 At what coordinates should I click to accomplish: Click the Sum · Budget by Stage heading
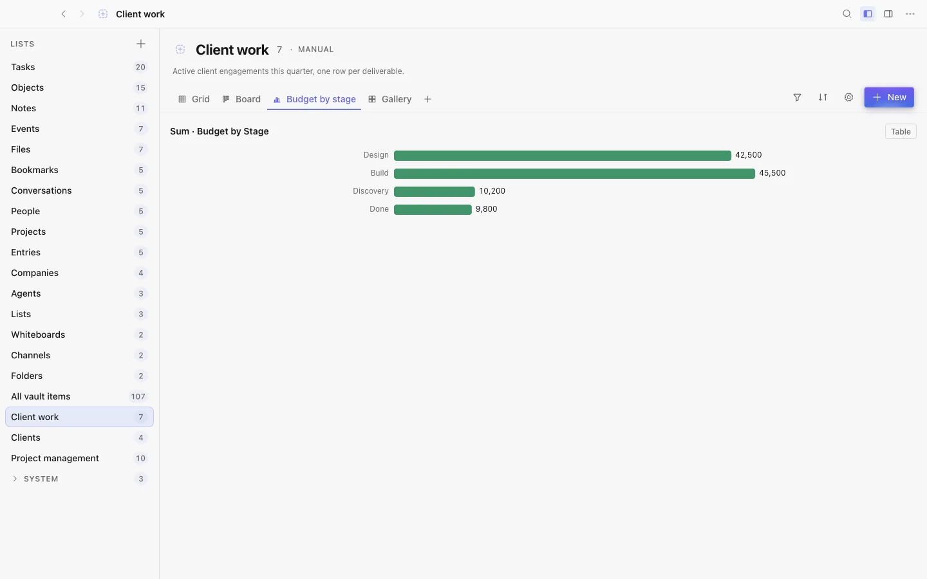tap(220, 131)
